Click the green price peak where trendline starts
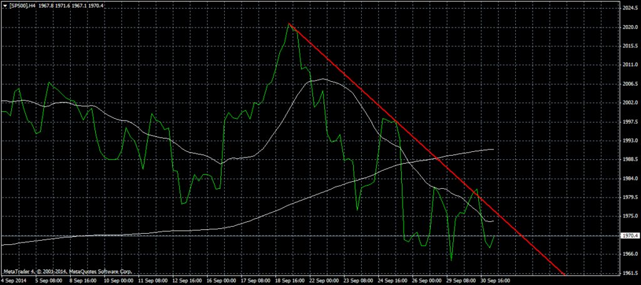This screenshot has height=285, width=641. tap(289, 24)
